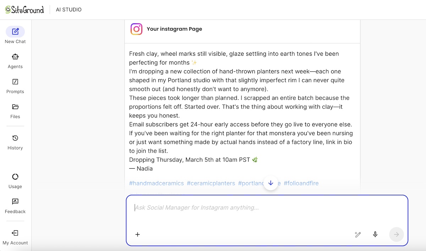
Task: Start a New Chat
Action: 15,34
